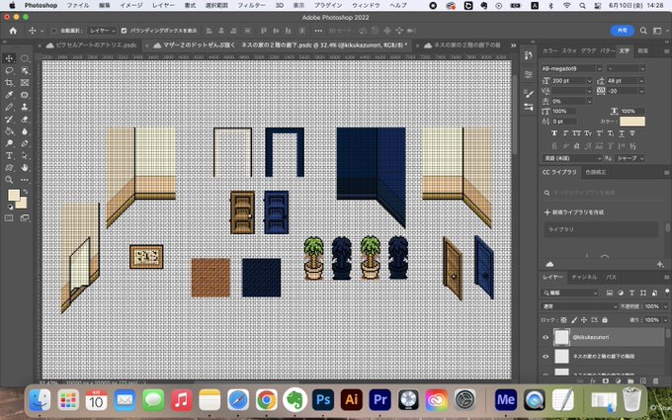Select the Brush tool
The image size is (672, 420).
point(9,107)
